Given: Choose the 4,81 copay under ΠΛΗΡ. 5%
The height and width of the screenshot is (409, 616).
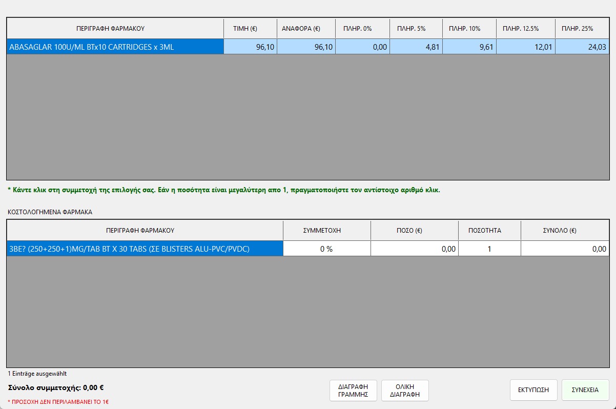Looking at the screenshot, I should pyautogui.click(x=416, y=47).
